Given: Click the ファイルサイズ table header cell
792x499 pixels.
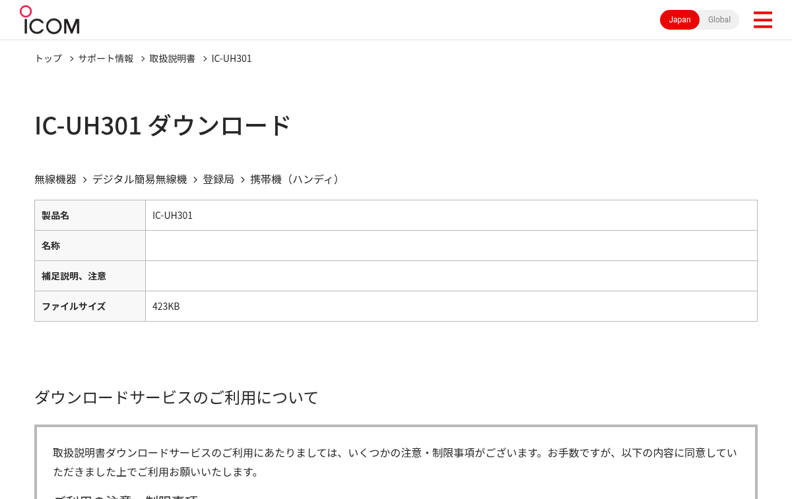Looking at the screenshot, I should [x=90, y=307].
